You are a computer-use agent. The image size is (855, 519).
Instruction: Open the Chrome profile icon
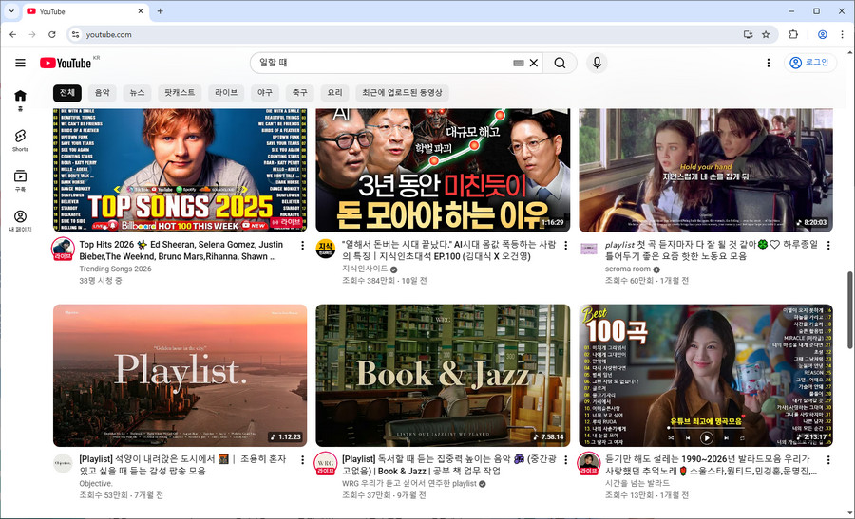coord(823,34)
